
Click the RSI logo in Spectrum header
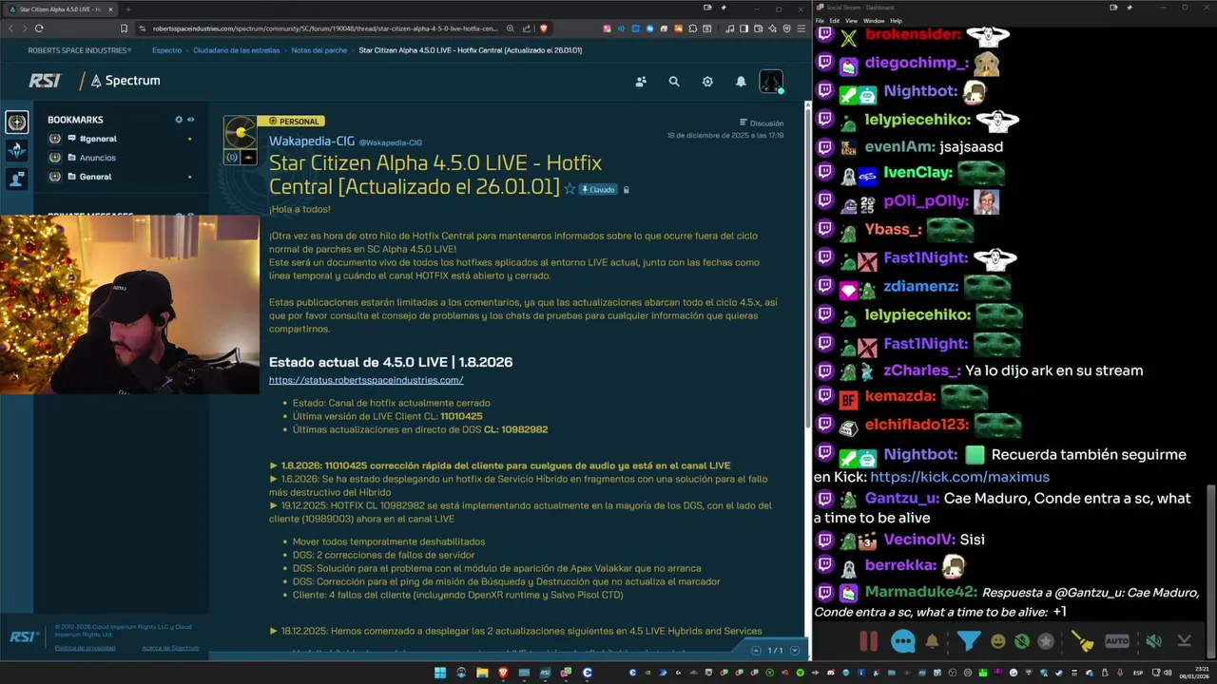click(x=44, y=81)
